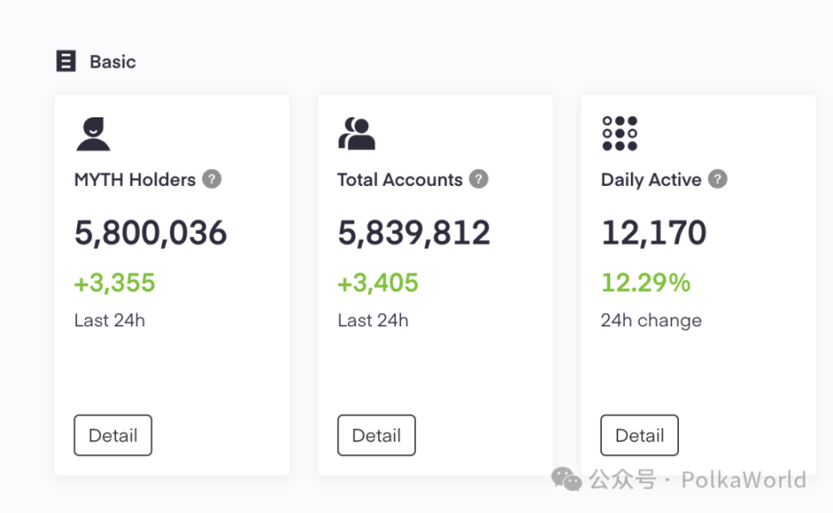Open Detail for Daily Active card

coord(639,435)
